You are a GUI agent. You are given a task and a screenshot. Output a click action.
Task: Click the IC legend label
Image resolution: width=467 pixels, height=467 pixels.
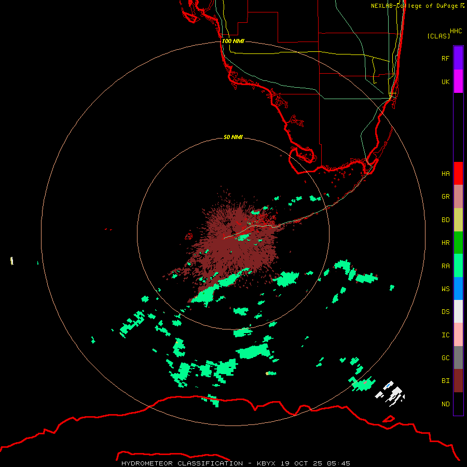tap(445, 335)
